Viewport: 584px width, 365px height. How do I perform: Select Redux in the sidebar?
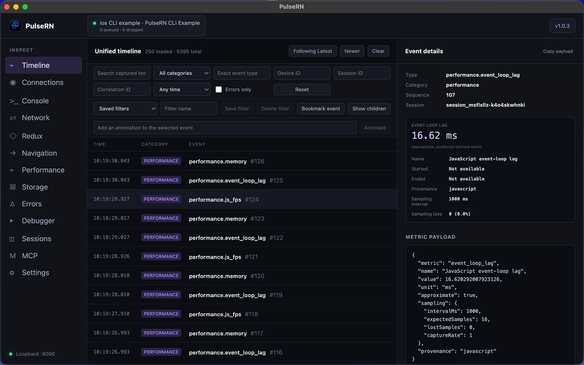pos(43,136)
